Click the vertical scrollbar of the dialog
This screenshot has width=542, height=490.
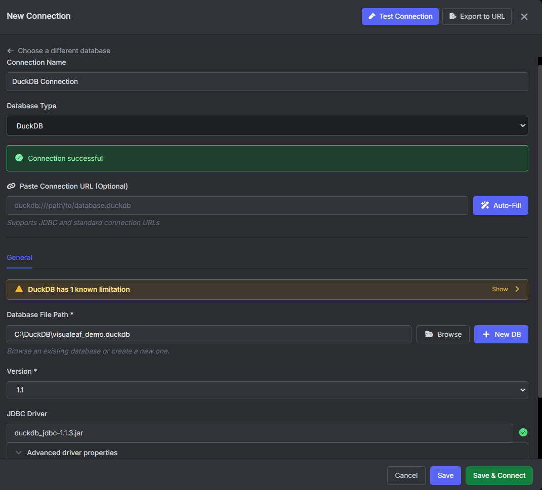tap(539, 232)
